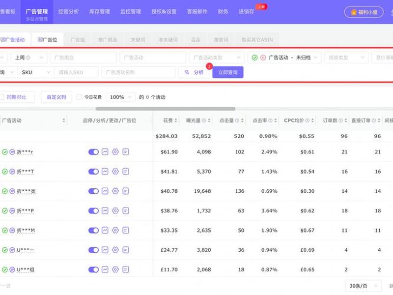Toggle campaign 折***类 on/off switch
Screen dimensions: 393x295
click(93, 191)
